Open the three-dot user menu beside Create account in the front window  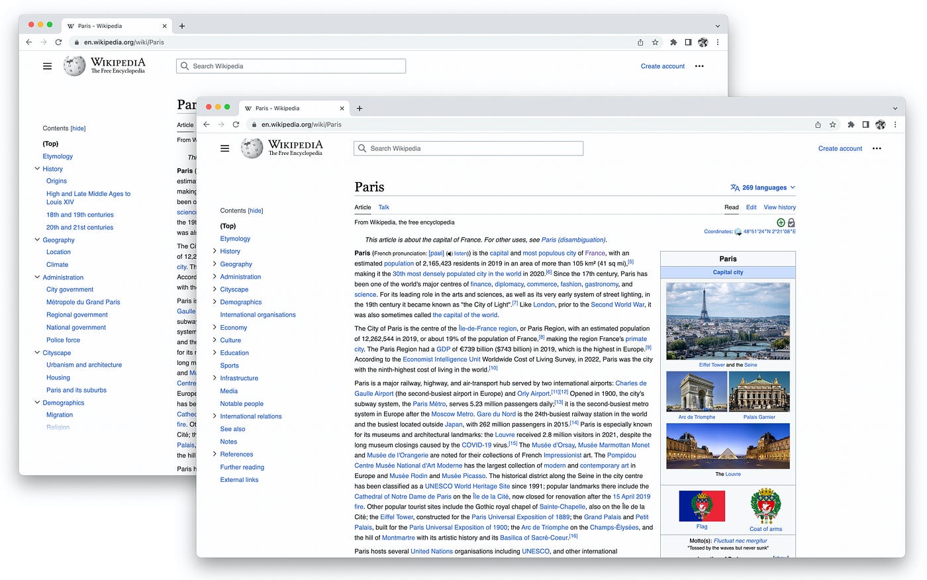pyautogui.click(x=877, y=148)
